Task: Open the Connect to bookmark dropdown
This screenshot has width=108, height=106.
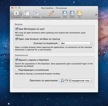Action: click(x=76, y=43)
